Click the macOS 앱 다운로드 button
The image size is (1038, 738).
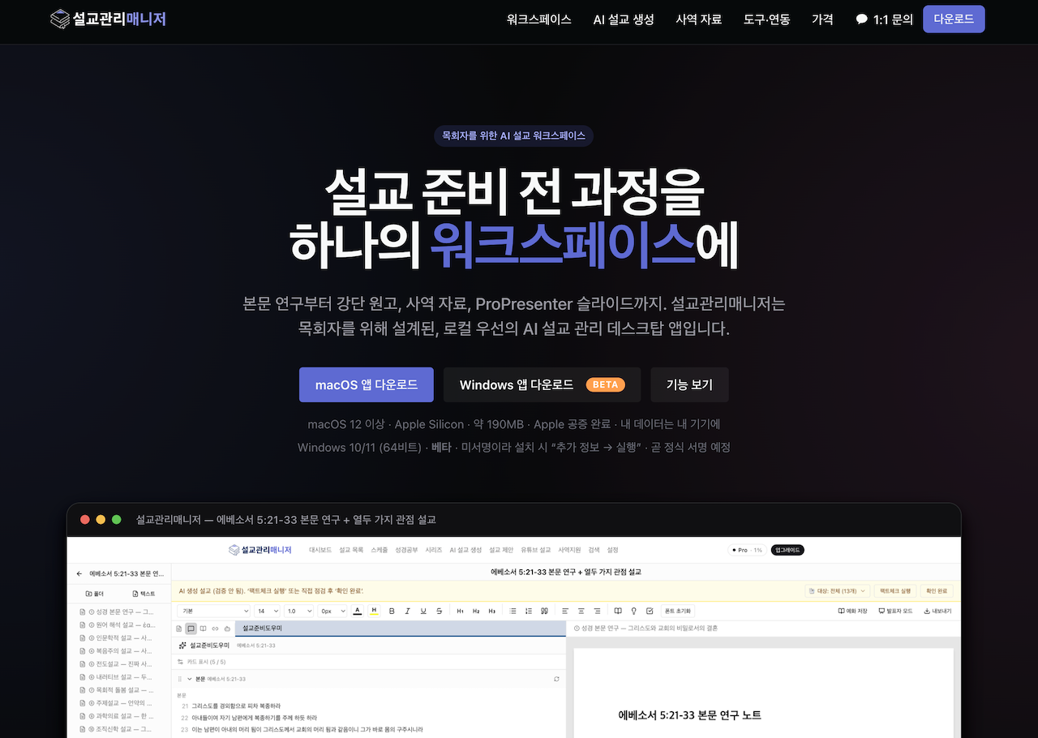point(367,384)
